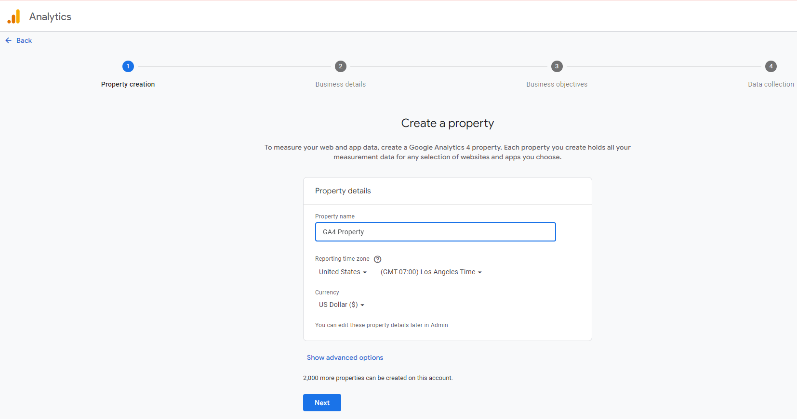Screen dimensions: 797x419
Task: Select step 2 Business details circle
Action: point(341,66)
